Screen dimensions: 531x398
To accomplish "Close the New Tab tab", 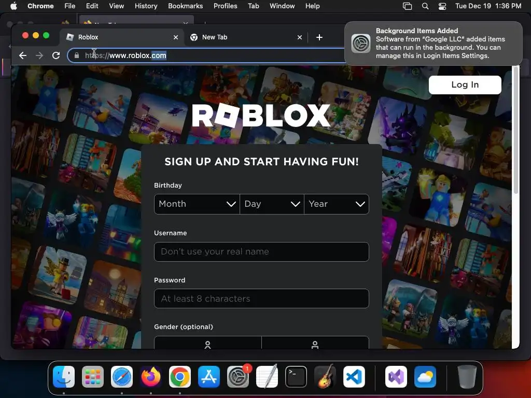I will (x=300, y=37).
